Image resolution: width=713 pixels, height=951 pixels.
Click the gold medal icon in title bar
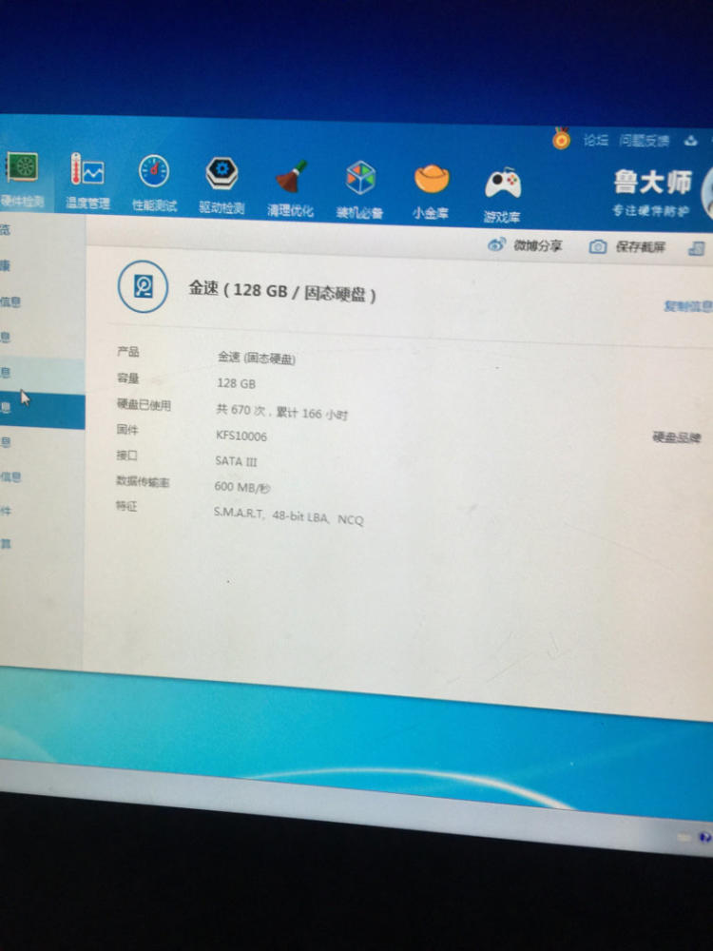click(x=561, y=139)
